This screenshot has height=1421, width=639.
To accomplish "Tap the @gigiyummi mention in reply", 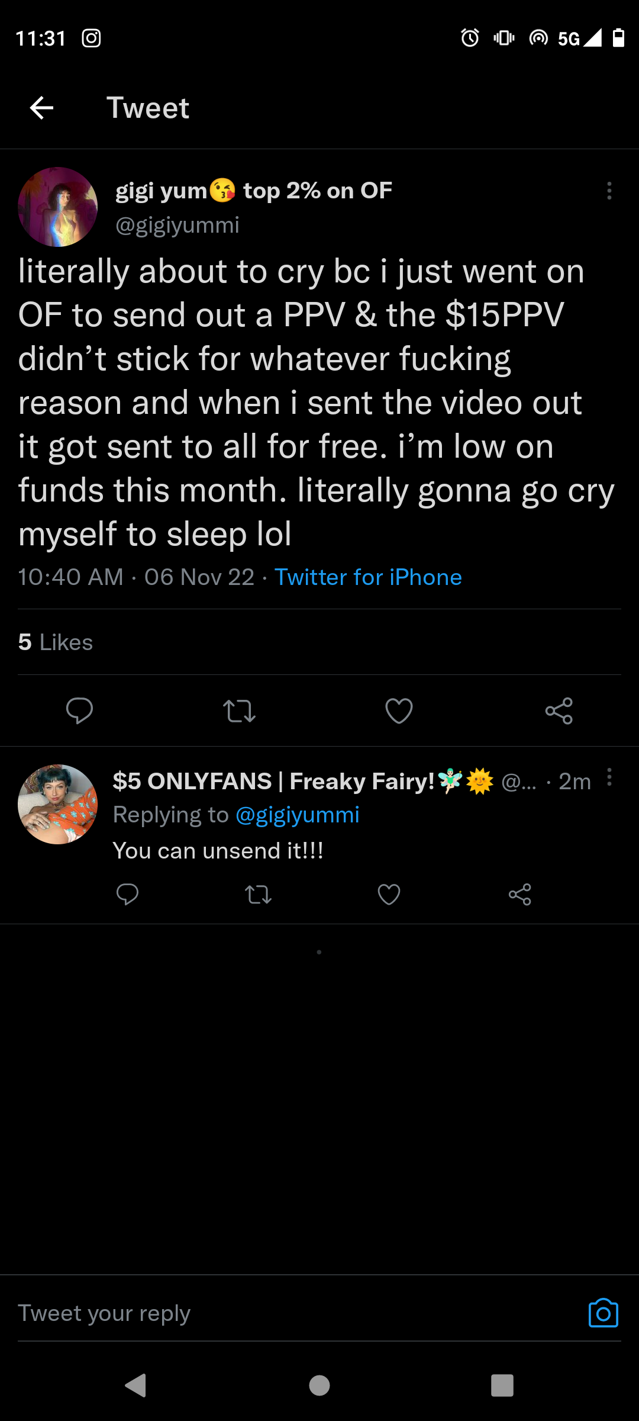I will coord(298,815).
